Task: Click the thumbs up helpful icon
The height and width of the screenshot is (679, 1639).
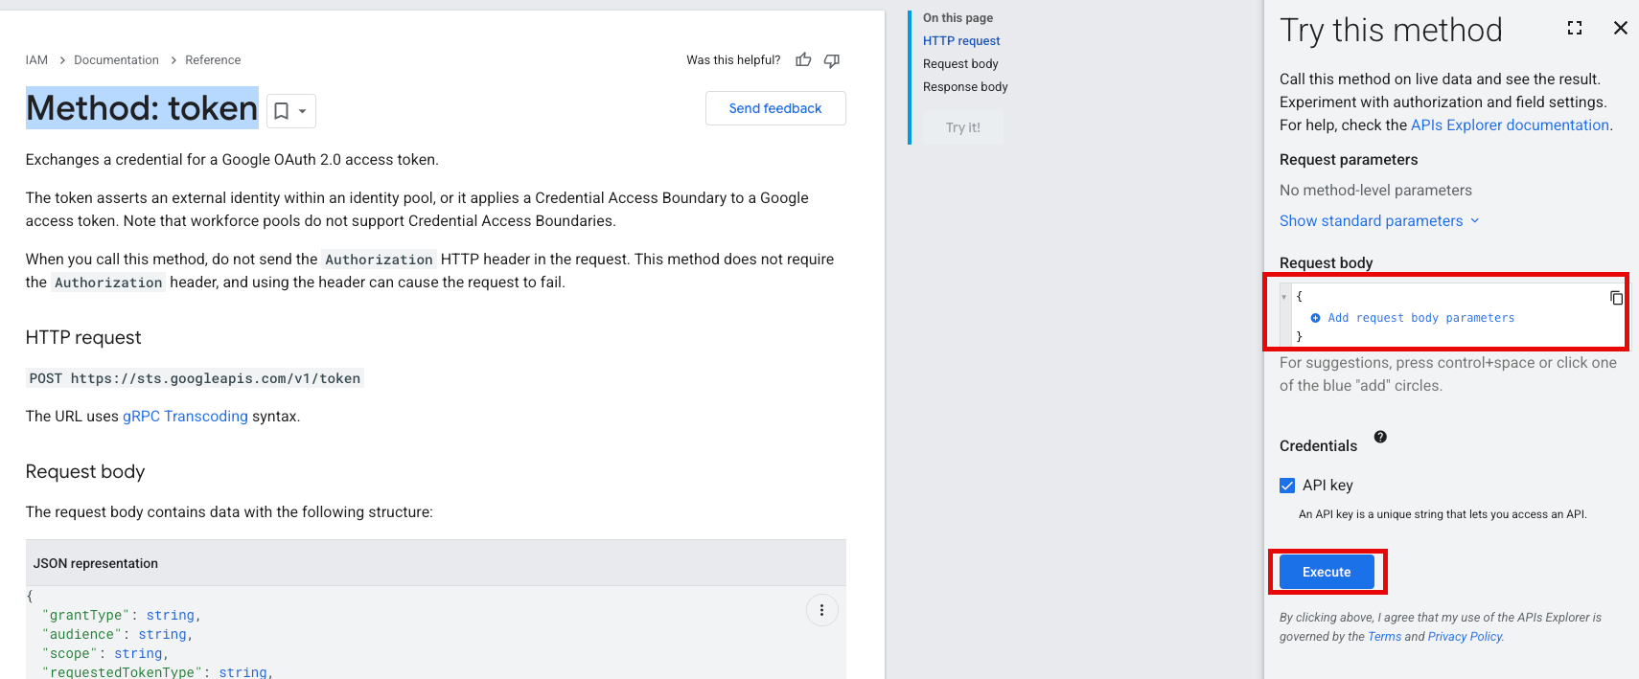Action: pos(803,60)
